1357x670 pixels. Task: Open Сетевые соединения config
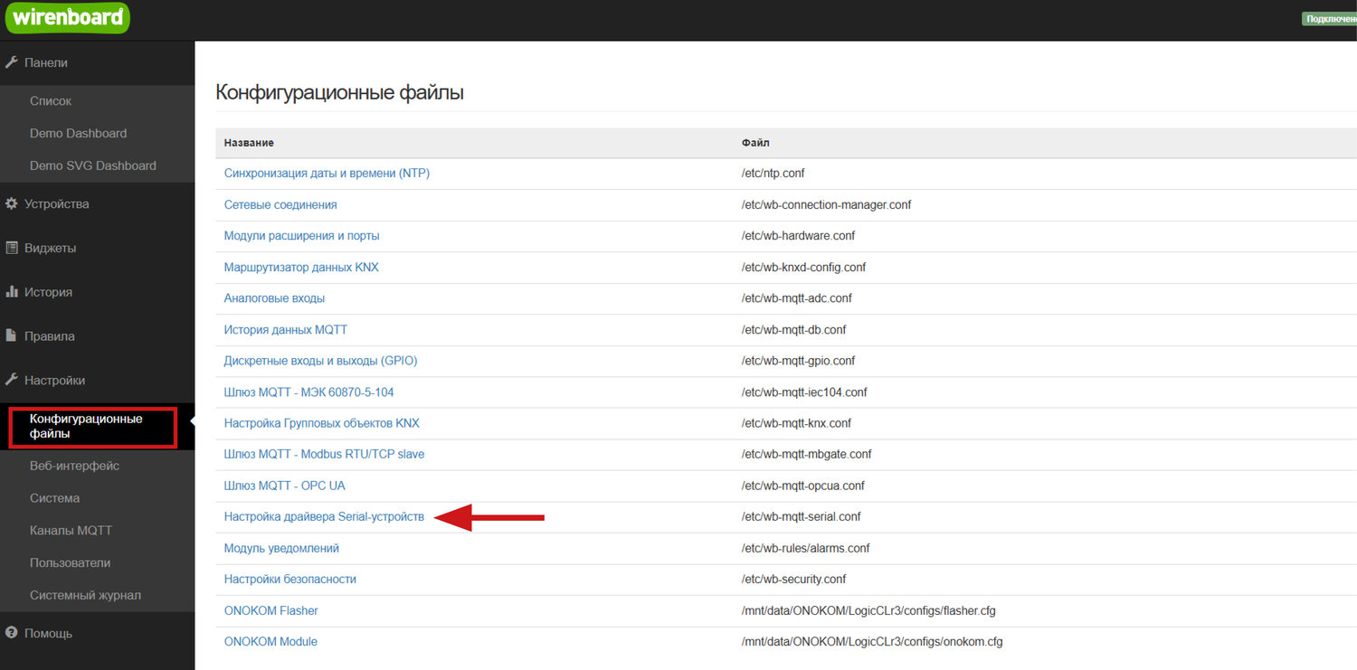tap(280, 204)
